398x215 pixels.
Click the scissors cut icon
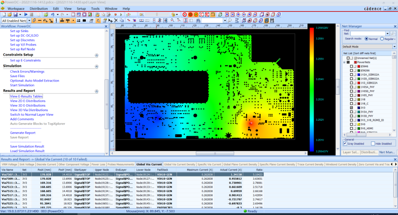pyautogui.click(x=186, y=20)
